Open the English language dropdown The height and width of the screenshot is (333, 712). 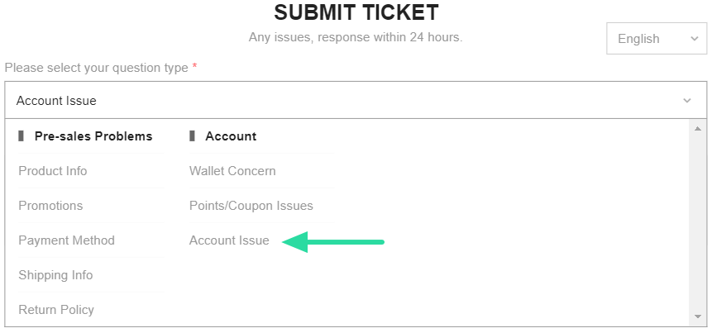[657, 39]
